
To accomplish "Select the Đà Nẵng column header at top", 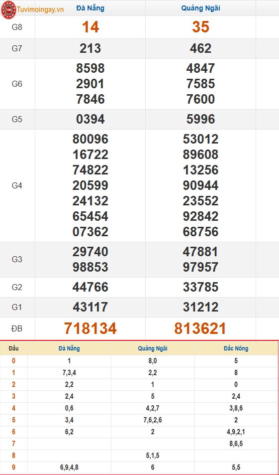I will (90, 8).
